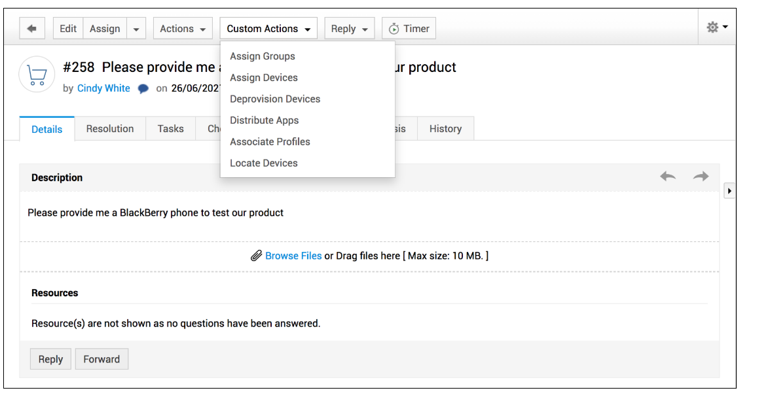Click the chat bubble icon beside Cindy White
This screenshot has width=772, height=401.
pyautogui.click(x=143, y=89)
